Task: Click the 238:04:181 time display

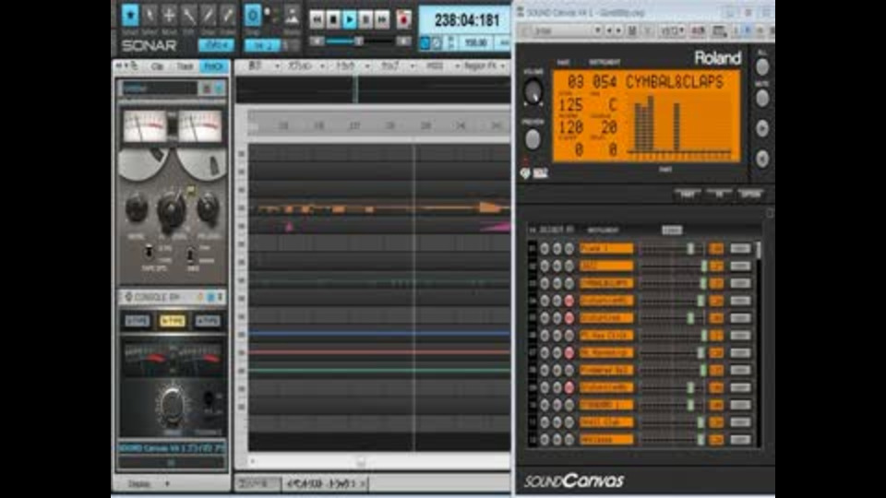Action: pos(467,21)
